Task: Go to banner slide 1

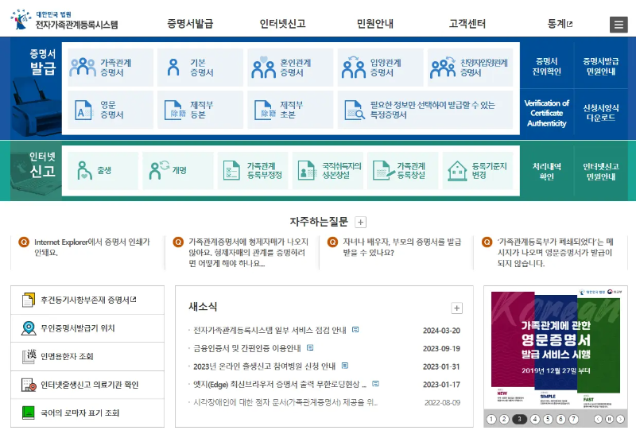Action: click(x=491, y=419)
